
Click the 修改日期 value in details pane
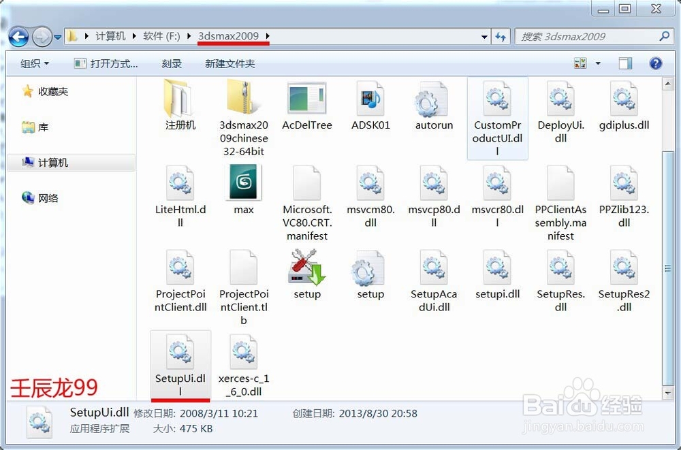click(x=219, y=413)
